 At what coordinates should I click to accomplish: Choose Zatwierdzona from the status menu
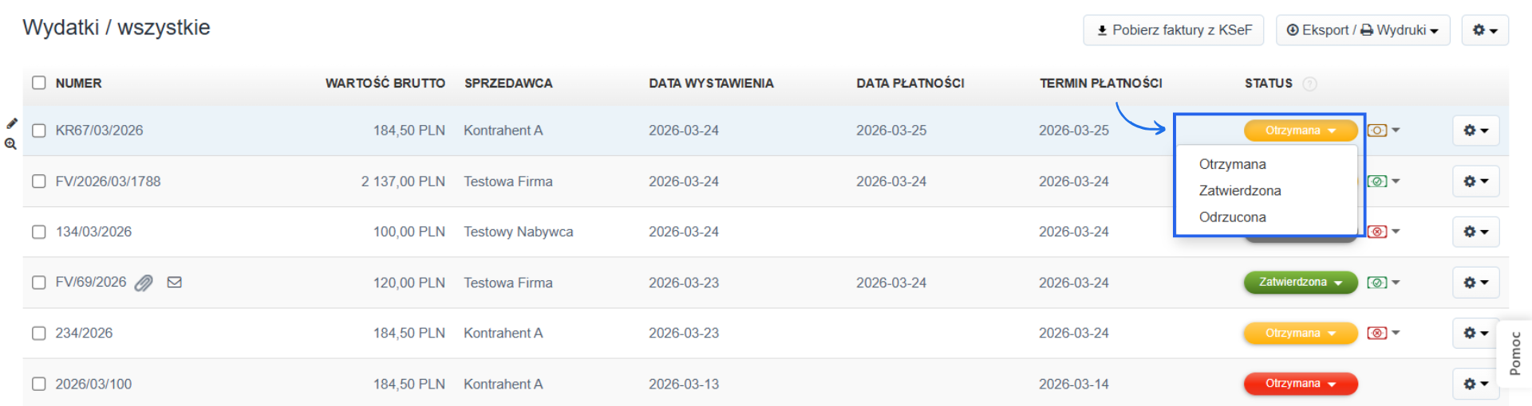tap(1239, 191)
